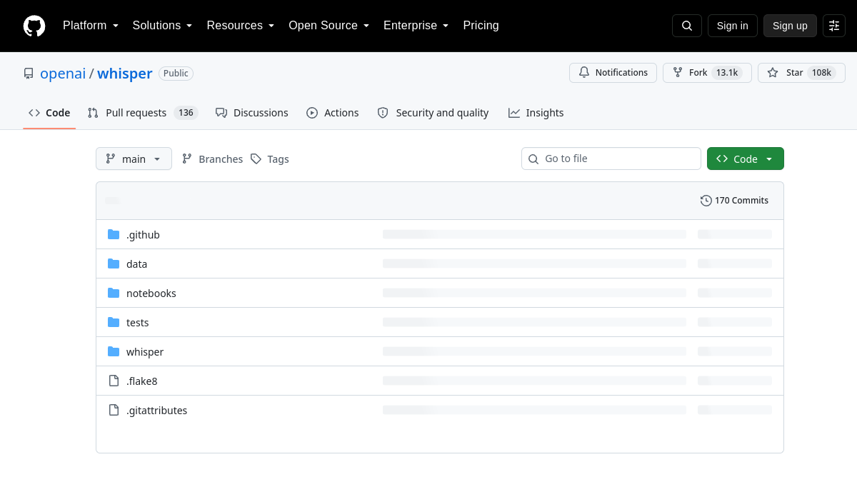This screenshot has width=857, height=482.
Task: Open the whisper folder name
Action: click(145, 352)
